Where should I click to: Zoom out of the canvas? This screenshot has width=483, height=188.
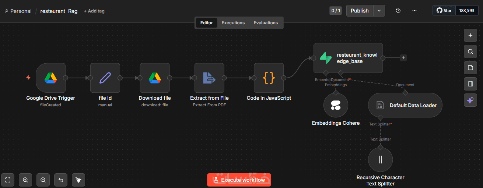[43, 180]
